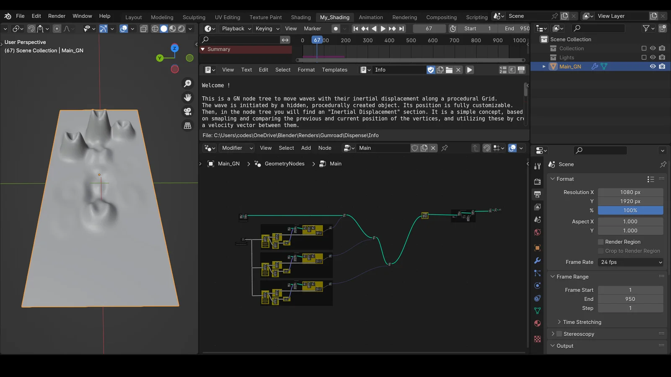Toggle Main_GN visibility in outliner

point(653,66)
